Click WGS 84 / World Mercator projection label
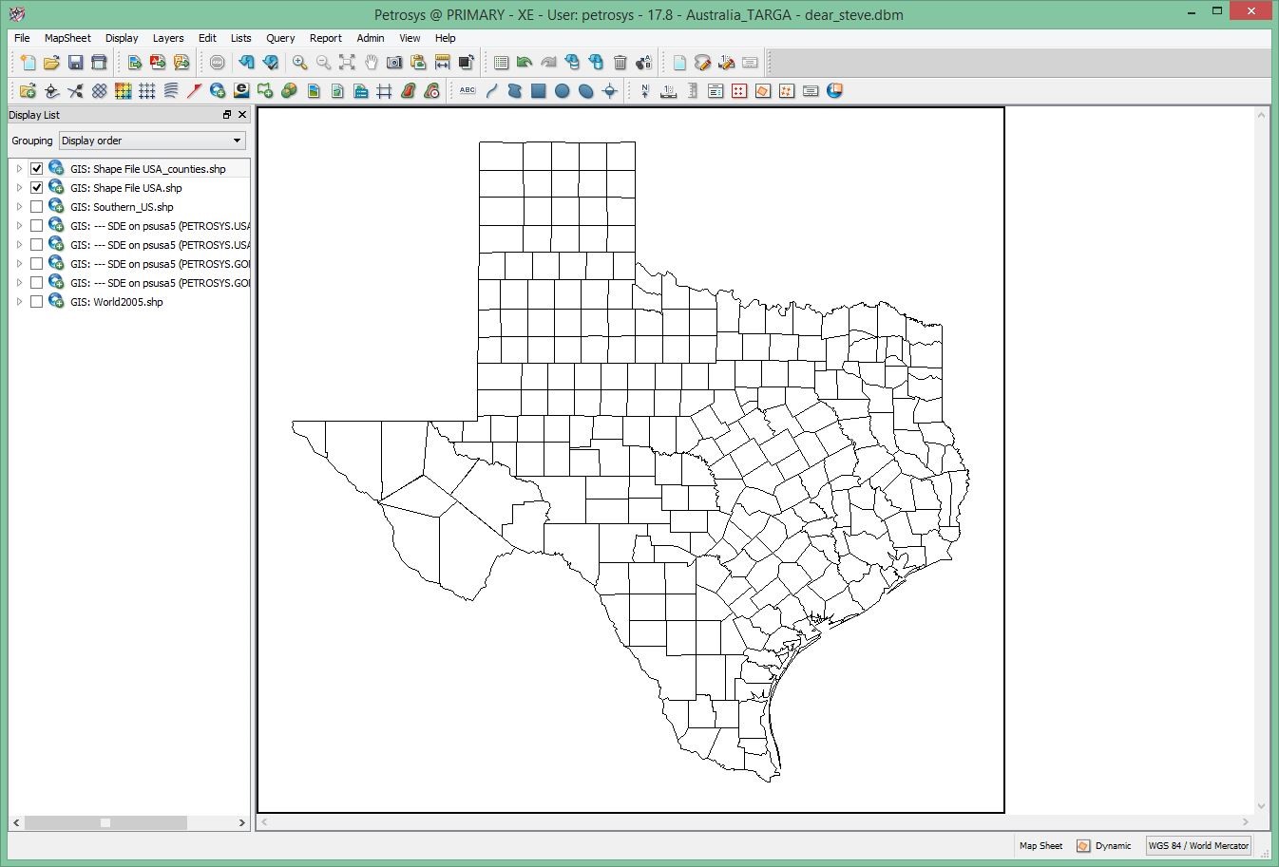 [x=1197, y=845]
